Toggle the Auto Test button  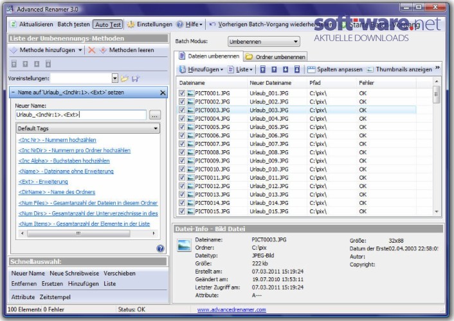tap(107, 24)
